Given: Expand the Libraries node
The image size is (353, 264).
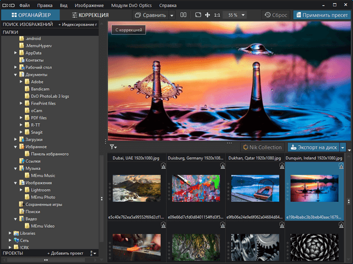Looking at the screenshot, I should click(x=10, y=233).
